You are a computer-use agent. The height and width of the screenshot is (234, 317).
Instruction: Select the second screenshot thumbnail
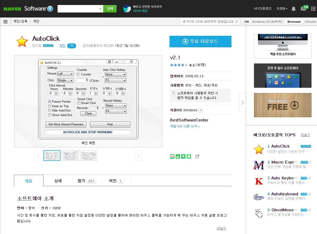(x=70, y=156)
